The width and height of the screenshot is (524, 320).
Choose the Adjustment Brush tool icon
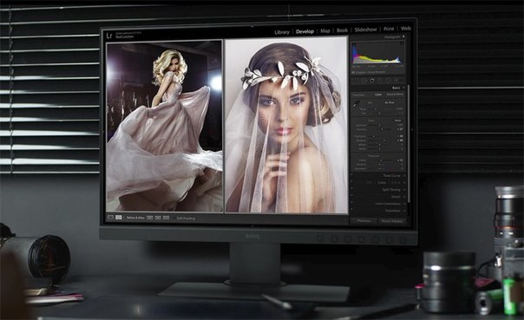coord(396,80)
